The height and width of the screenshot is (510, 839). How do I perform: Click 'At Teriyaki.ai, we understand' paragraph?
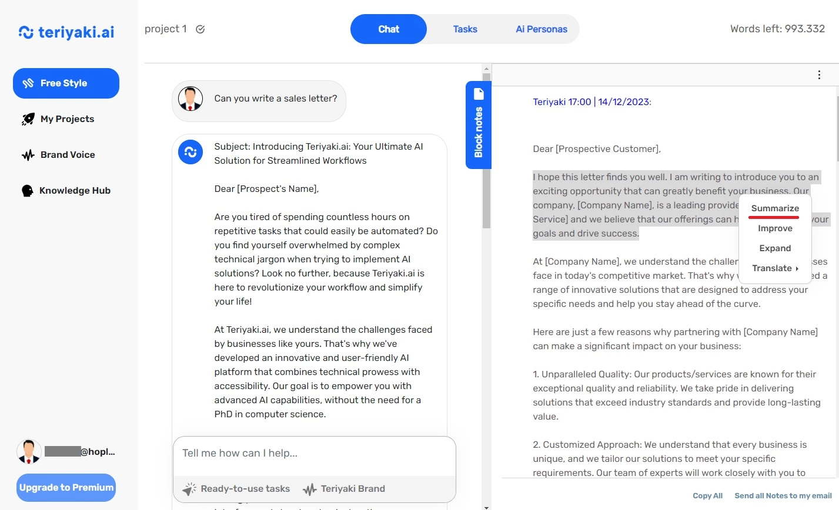(323, 372)
